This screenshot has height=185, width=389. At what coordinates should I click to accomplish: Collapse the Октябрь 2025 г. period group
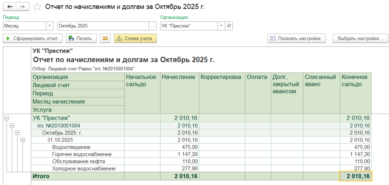(x=17, y=133)
